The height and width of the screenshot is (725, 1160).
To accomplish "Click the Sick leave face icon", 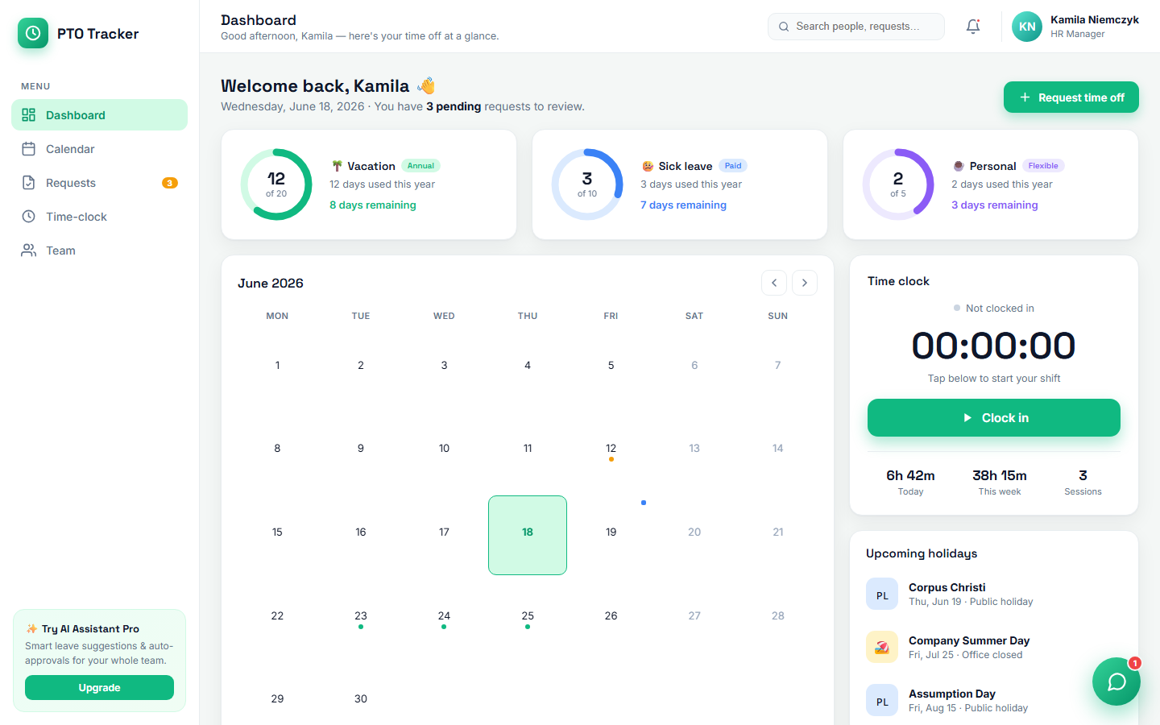I will (x=648, y=166).
